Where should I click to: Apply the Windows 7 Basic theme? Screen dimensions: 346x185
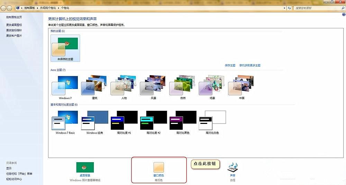click(x=65, y=122)
